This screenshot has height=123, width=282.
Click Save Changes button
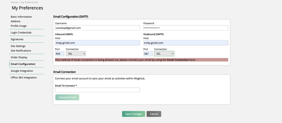tap(134, 114)
